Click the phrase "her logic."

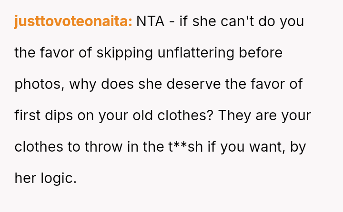(x=45, y=178)
